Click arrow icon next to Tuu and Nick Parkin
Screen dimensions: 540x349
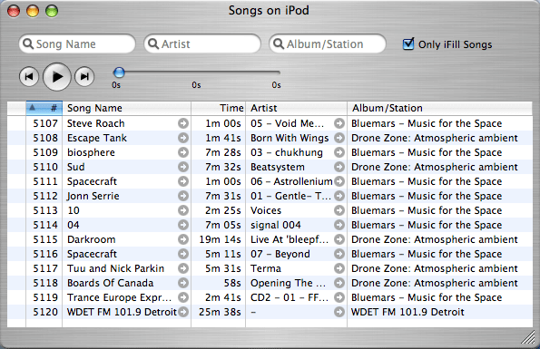pos(183,268)
